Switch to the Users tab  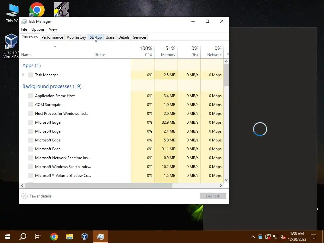(110, 37)
